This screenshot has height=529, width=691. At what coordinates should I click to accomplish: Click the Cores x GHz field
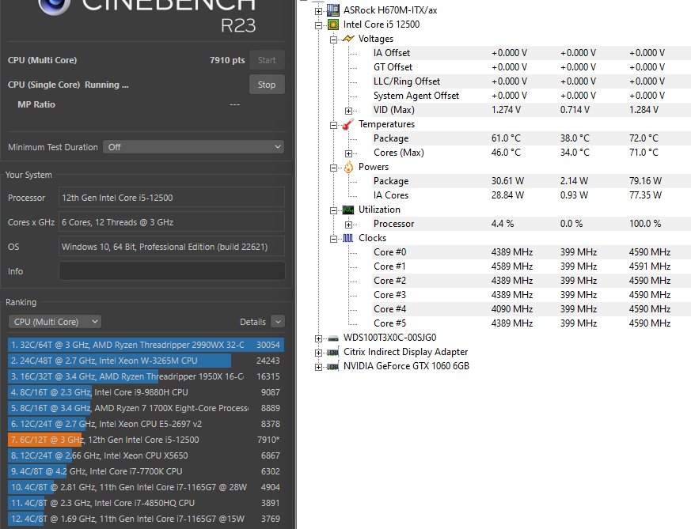[172, 222]
